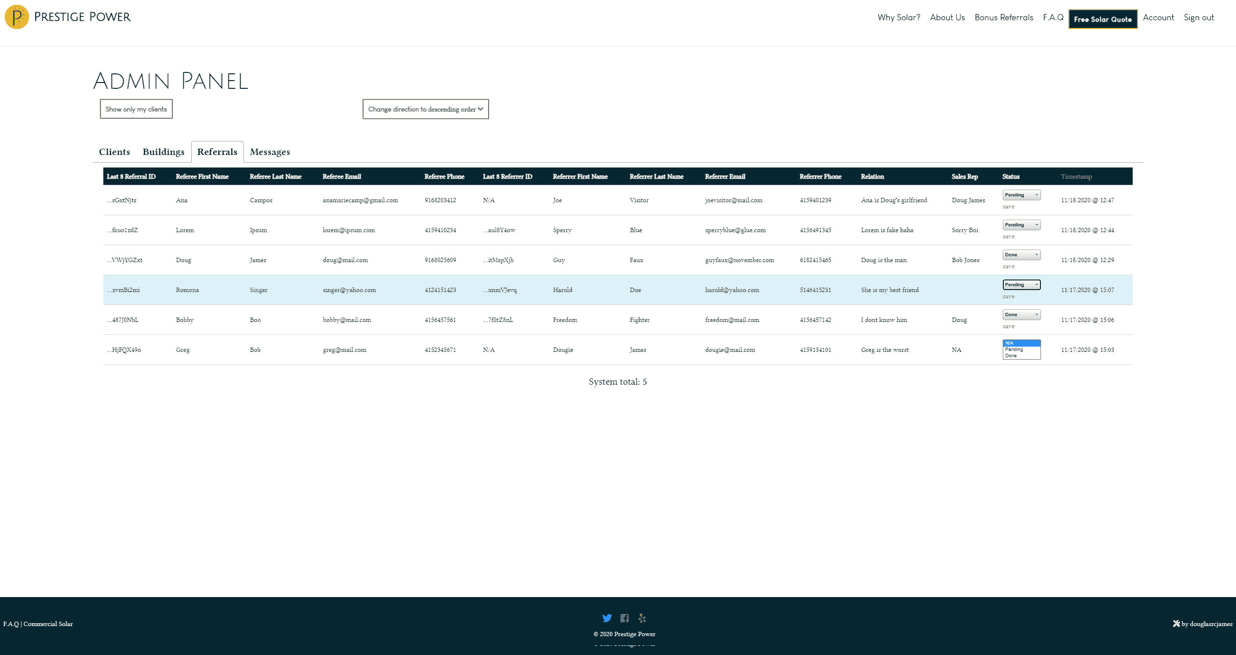
Task: Open About Us in navigation
Action: pos(947,17)
